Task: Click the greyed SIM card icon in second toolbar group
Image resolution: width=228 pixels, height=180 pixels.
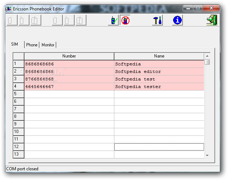Action: click(57, 20)
